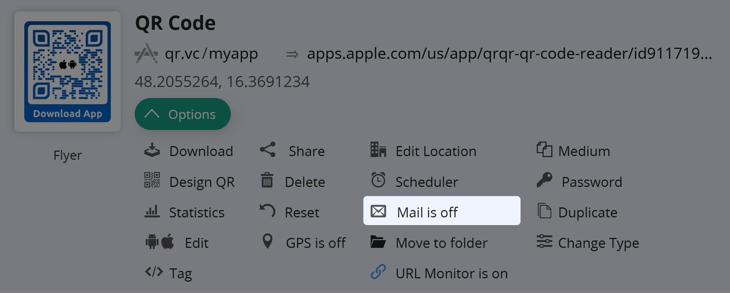730x293 pixels.
Task: Click the Download App QR code thumbnail
Action: pyautogui.click(x=68, y=72)
